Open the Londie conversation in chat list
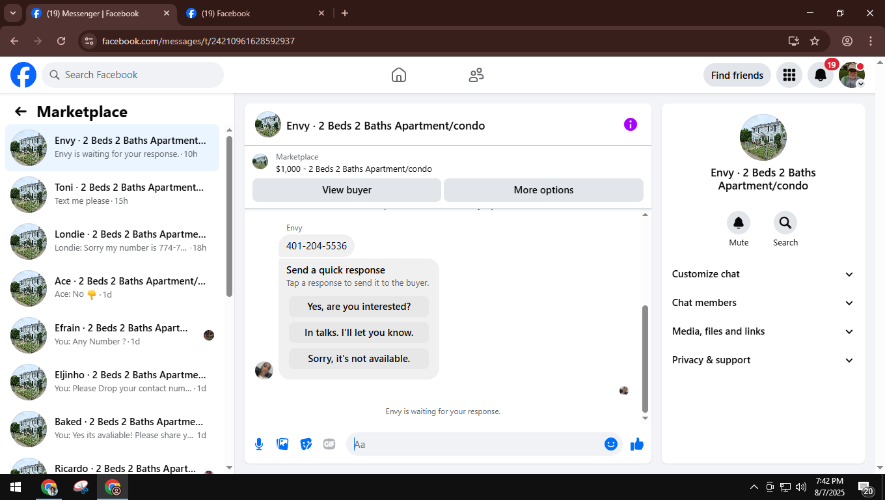The height and width of the screenshot is (500, 885). tap(113, 242)
